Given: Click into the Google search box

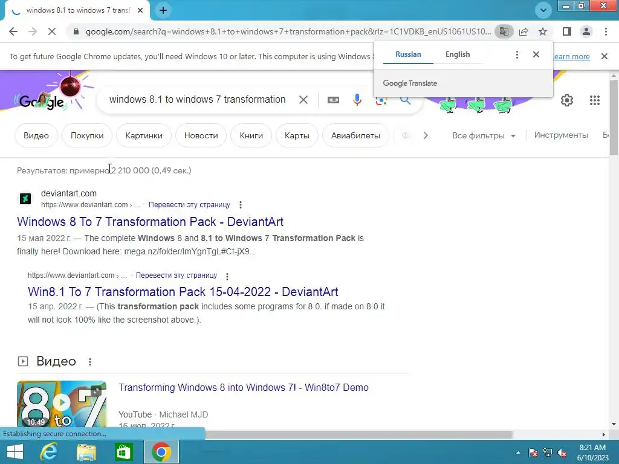Looking at the screenshot, I should tap(198, 100).
